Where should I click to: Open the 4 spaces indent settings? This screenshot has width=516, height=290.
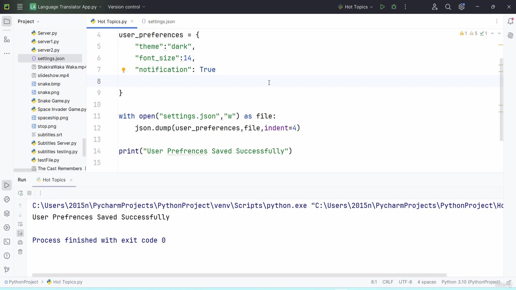coord(427,282)
